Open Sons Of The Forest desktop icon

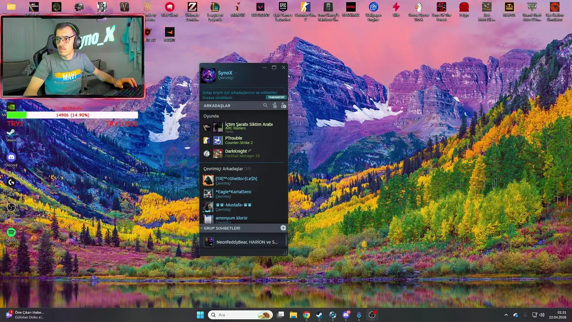(x=442, y=11)
